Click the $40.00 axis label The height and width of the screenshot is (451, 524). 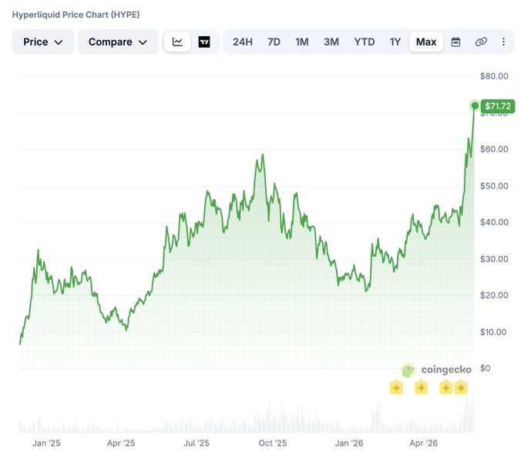tap(494, 222)
